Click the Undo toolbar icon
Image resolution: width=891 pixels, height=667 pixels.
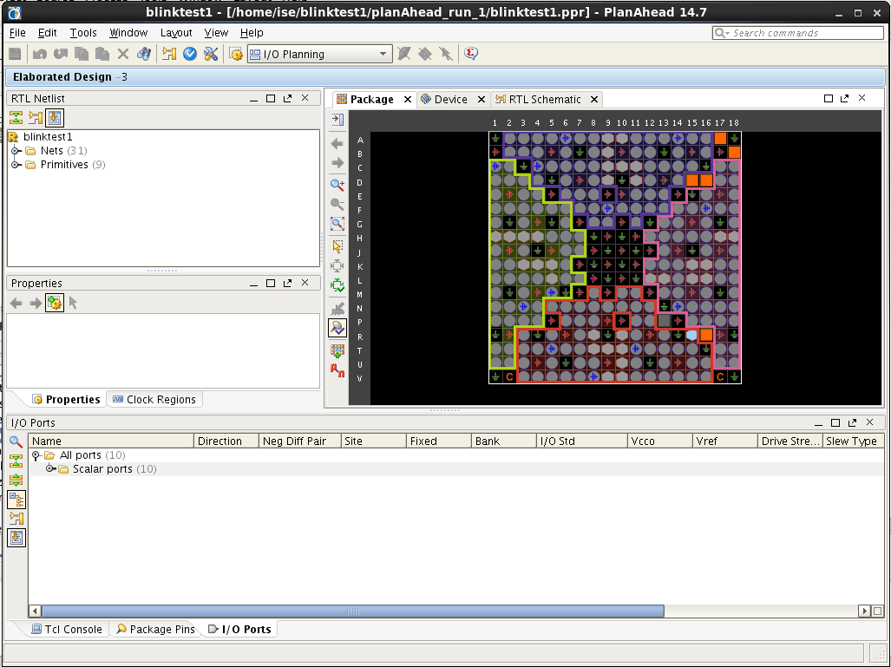click(40, 54)
